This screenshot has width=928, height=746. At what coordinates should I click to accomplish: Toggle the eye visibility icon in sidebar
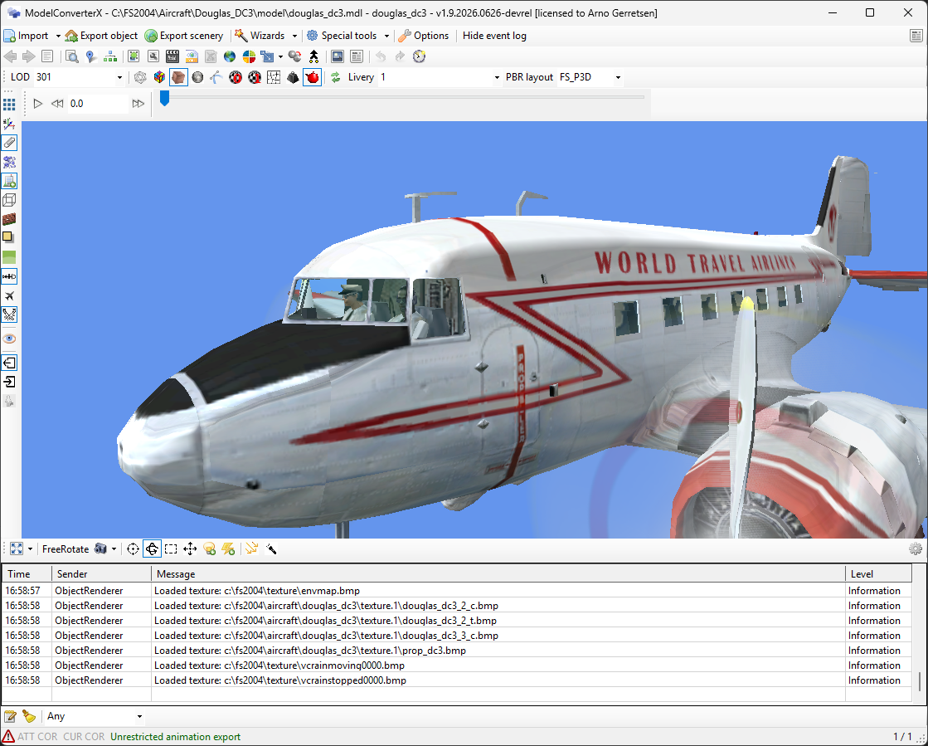pyautogui.click(x=9, y=339)
